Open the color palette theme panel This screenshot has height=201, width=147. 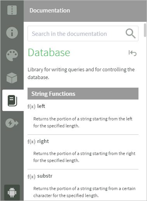12,55
